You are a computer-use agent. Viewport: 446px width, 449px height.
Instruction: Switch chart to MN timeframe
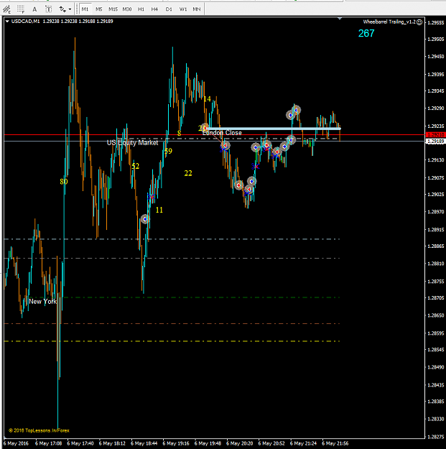(196, 9)
